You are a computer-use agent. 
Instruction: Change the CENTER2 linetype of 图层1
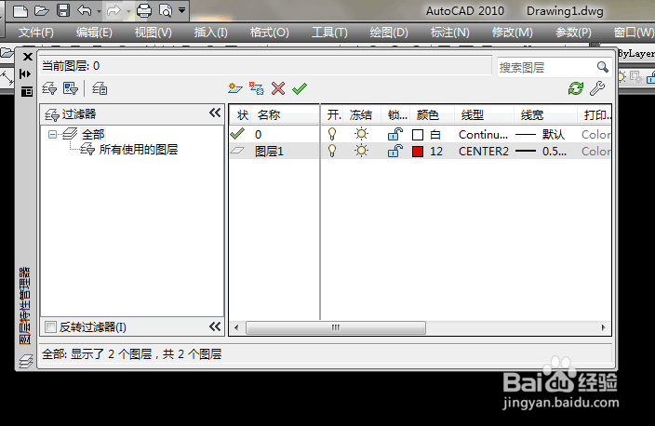484,152
